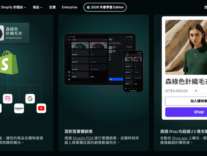Click the woman in green sweater photo
The image size is (207, 156).
pos(186,47)
